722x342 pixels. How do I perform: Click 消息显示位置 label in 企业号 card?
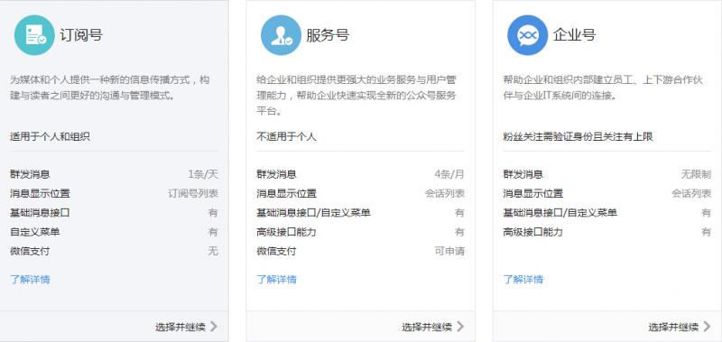point(533,194)
